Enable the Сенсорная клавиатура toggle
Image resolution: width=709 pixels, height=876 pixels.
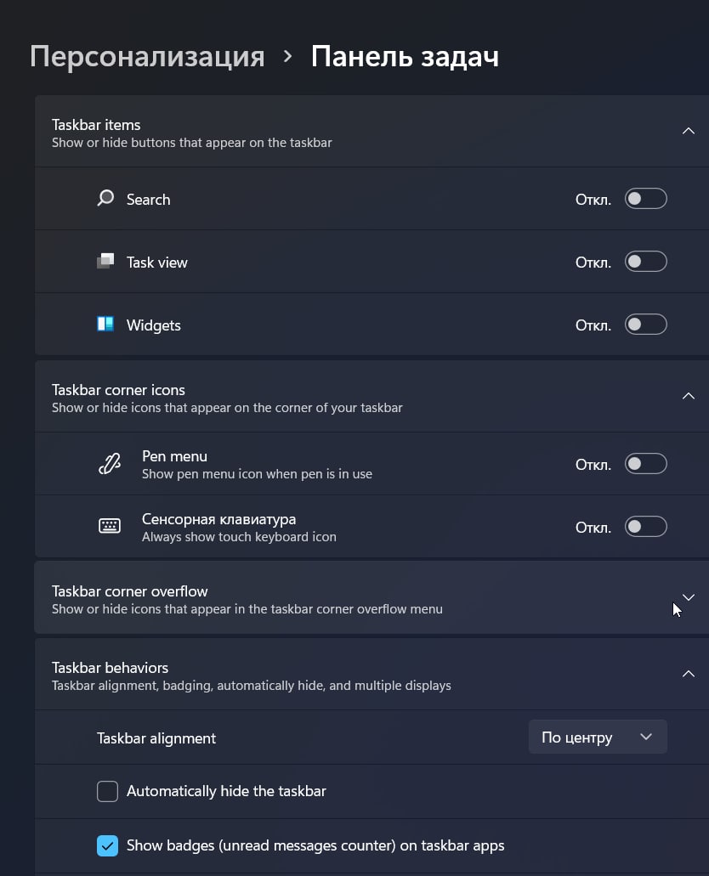coord(646,527)
